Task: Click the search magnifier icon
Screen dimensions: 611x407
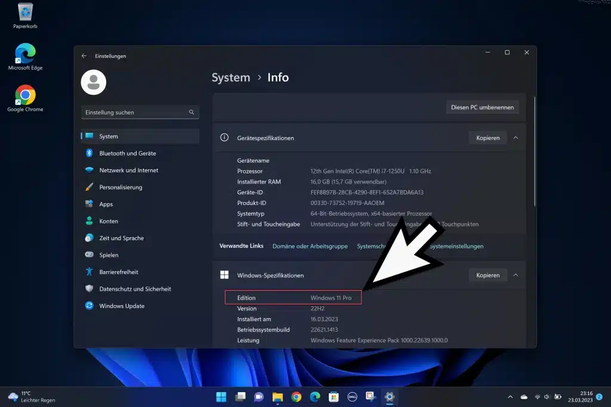Action: click(x=192, y=112)
